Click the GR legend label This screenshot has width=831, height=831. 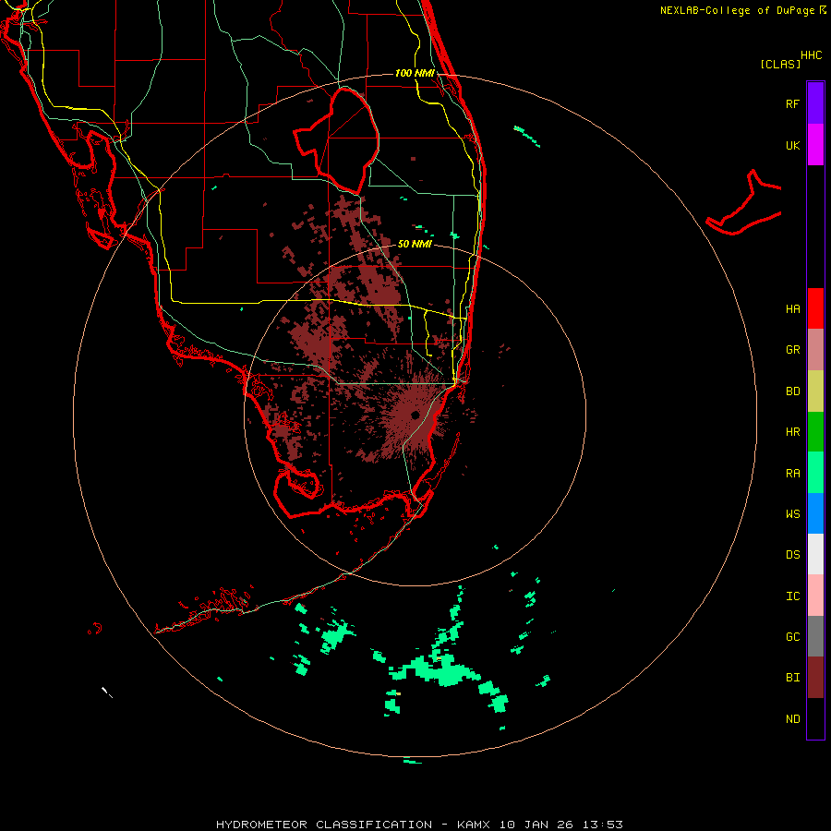click(x=792, y=350)
